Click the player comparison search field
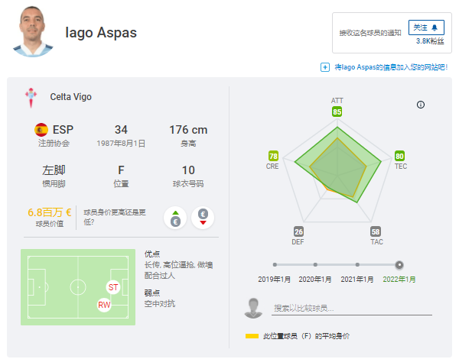The width and height of the screenshot is (459, 359). point(352,308)
